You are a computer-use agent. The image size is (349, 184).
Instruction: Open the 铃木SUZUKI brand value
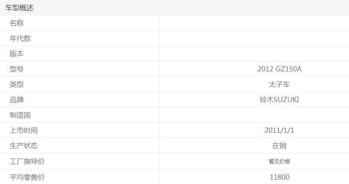pos(279,100)
